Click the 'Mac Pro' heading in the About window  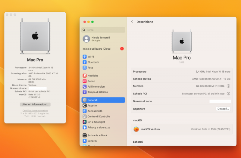(35, 60)
